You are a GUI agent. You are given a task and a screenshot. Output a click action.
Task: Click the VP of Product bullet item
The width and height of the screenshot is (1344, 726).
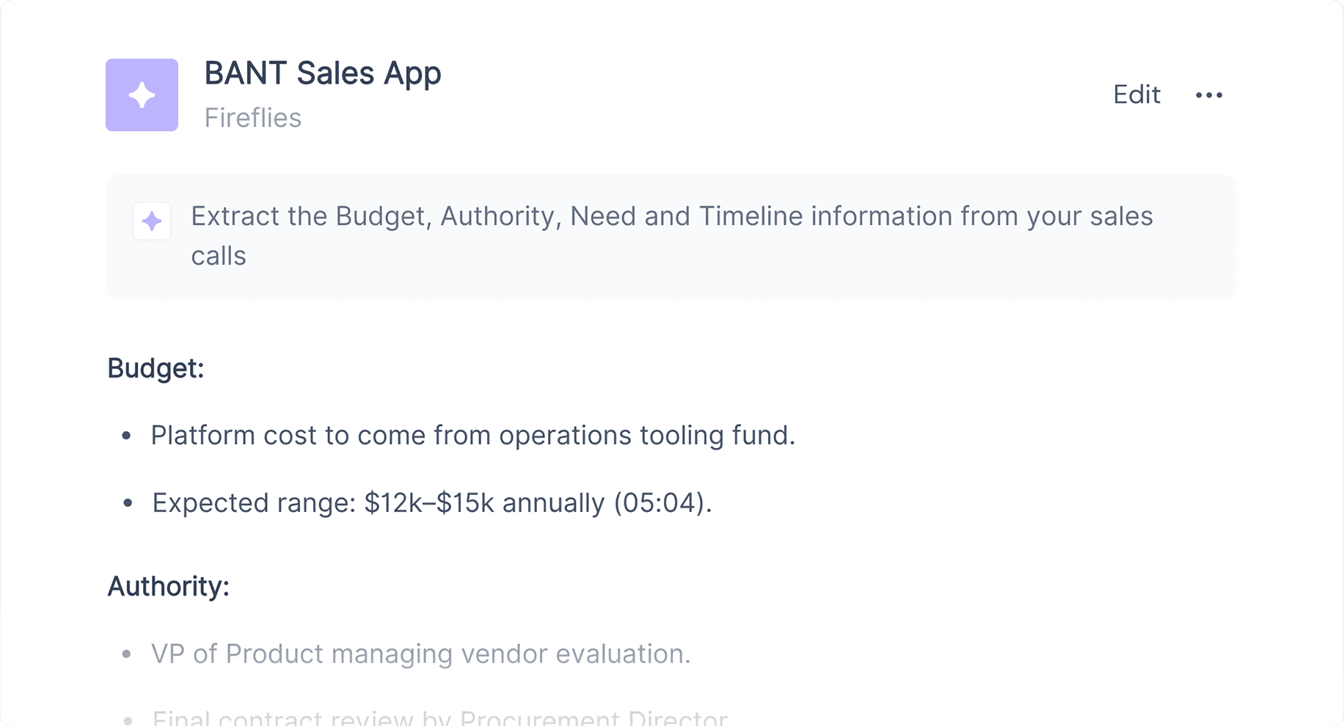click(421, 654)
